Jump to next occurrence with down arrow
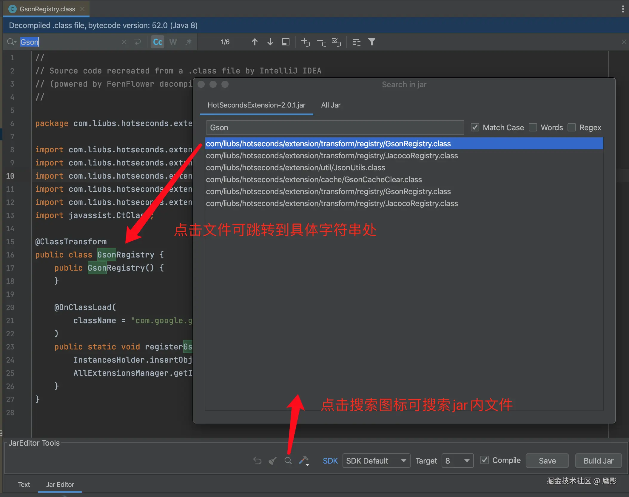Viewport: 629px width, 497px height. pos(270,42)
